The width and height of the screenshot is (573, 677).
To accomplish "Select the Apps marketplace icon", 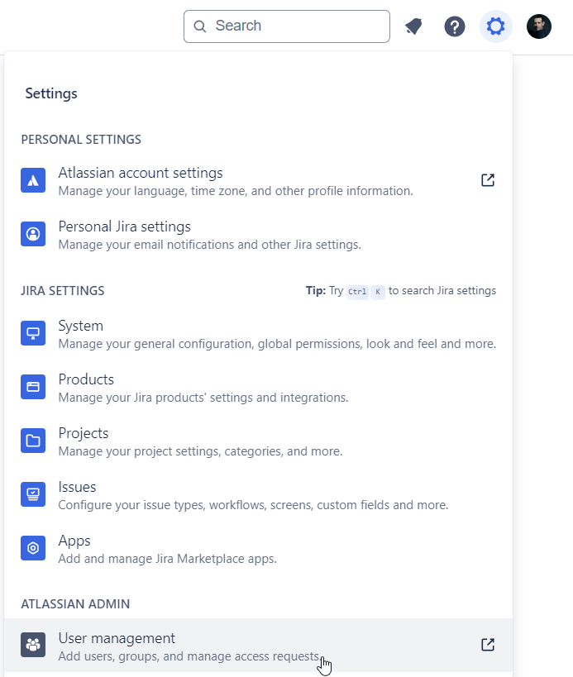I will (33, 548).
